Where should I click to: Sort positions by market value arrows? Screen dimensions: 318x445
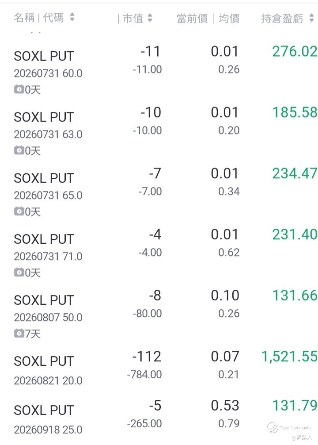150,18
